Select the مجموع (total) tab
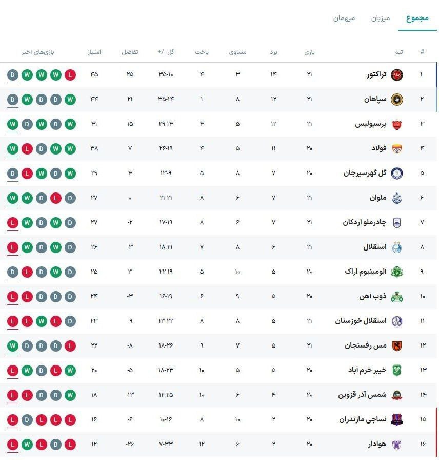 [418, 17]
